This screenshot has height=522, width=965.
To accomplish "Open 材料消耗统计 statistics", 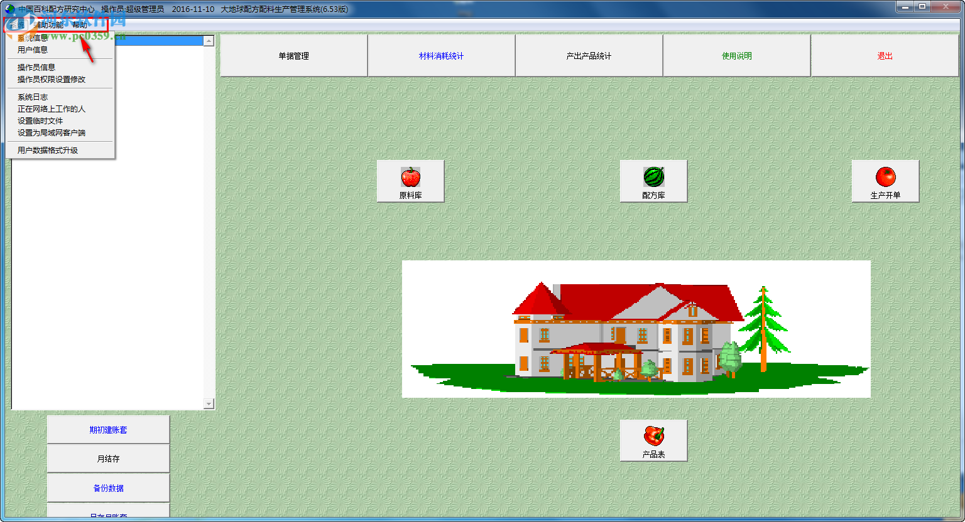I will pyautogui.click(x=442, y=56).
